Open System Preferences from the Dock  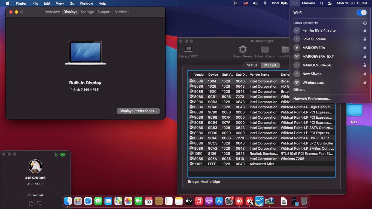(229, 201)
